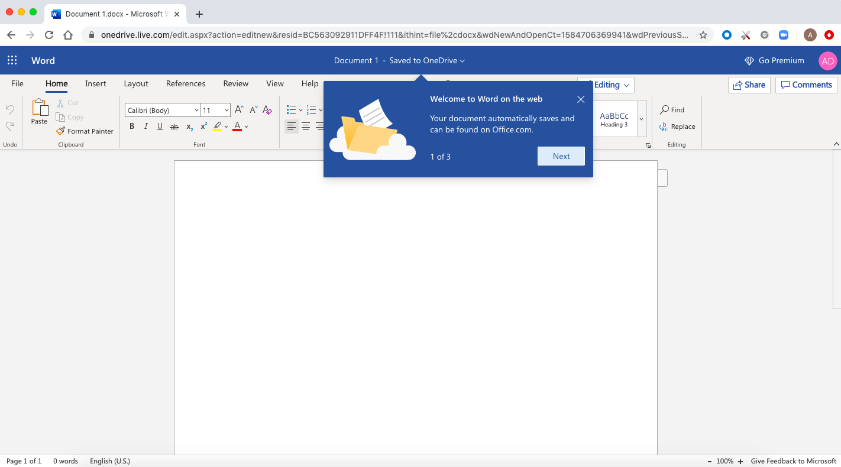Image resolution: width=841 pixels, height=467 pixels.
Task: Apply italic formatting
Action: pos(145,126)
